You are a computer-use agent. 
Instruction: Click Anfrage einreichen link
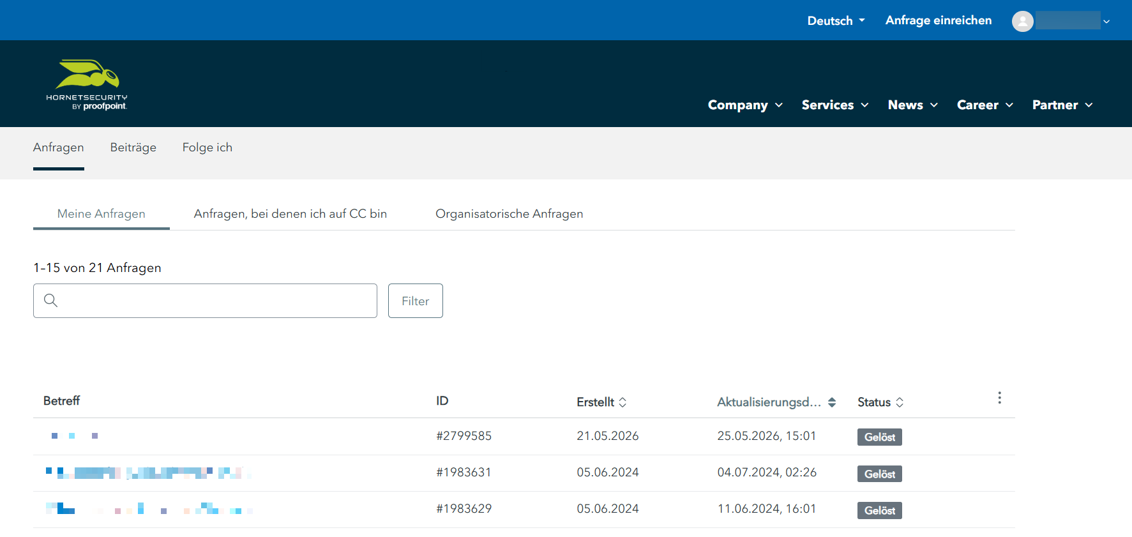pos(939,20)
